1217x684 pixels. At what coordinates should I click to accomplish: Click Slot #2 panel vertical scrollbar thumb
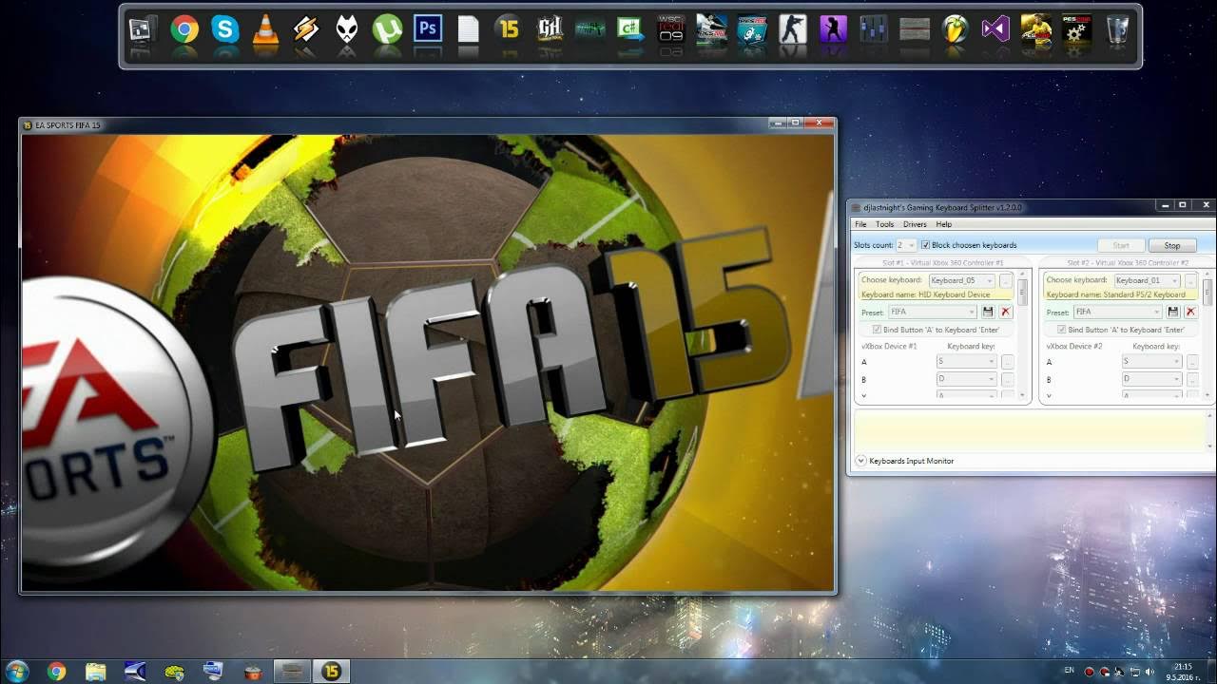(x=1207, y=291)
